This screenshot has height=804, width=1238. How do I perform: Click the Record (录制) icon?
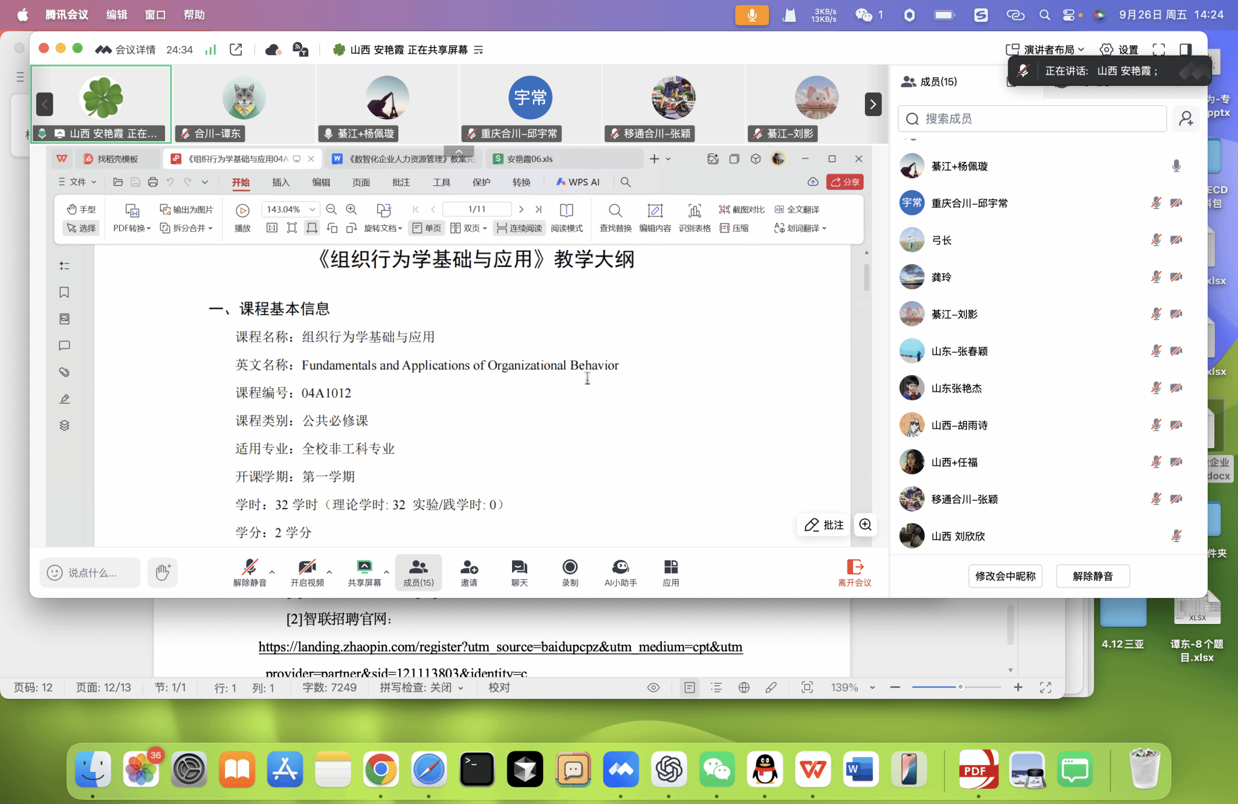(x=569, y=567)
